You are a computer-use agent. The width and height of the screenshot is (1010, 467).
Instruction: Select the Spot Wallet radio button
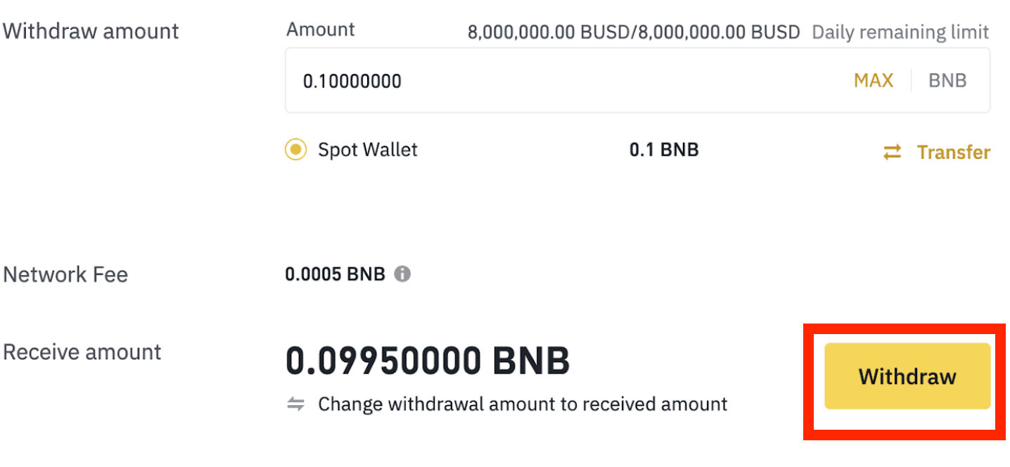pos(295,150)
